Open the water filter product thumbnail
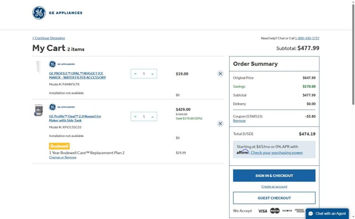The width and height of the screenshot is (355, 219). click(x=38, y=67)
